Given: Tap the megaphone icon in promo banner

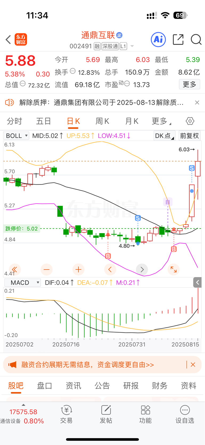Looking at the screenshot, I should (x=12, y=365).
